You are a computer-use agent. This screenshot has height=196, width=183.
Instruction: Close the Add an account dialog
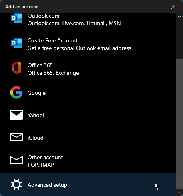coord(173,7)
